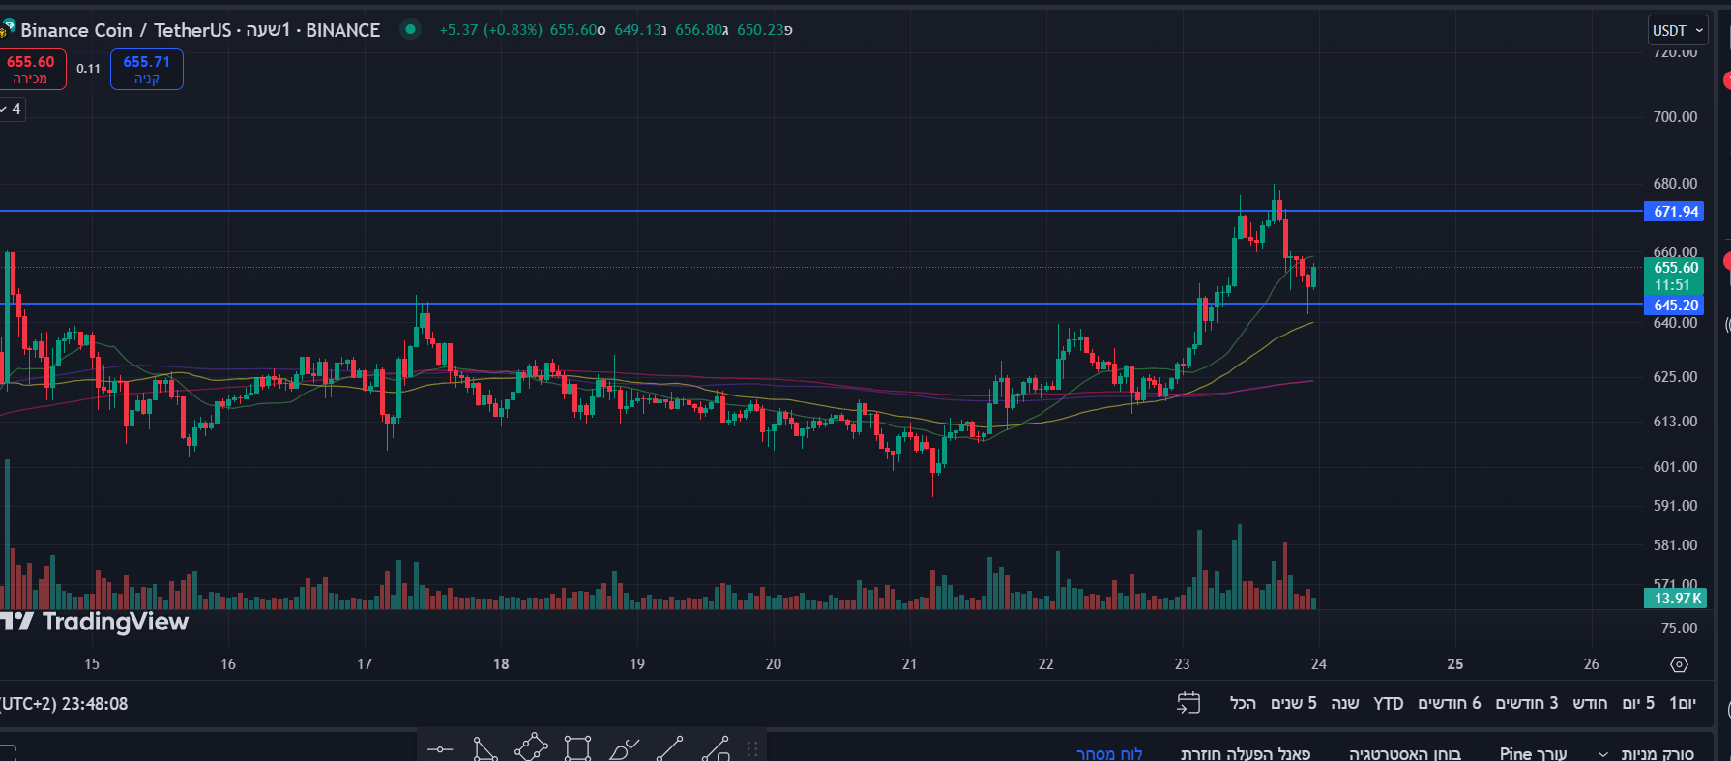Open the chart settings gear icon
The width and height of the screenshot is (1731, 761).
coord(1679,664)
